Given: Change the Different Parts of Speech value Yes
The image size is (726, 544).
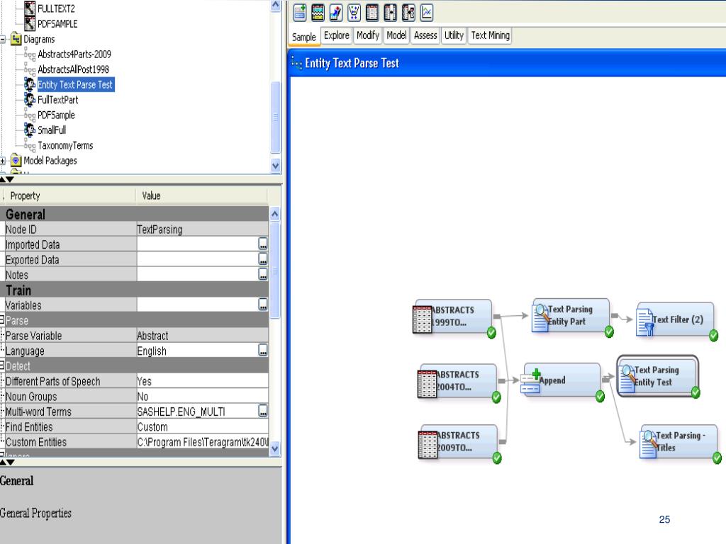Looking at the screenshot, I should tap(202, 381).
